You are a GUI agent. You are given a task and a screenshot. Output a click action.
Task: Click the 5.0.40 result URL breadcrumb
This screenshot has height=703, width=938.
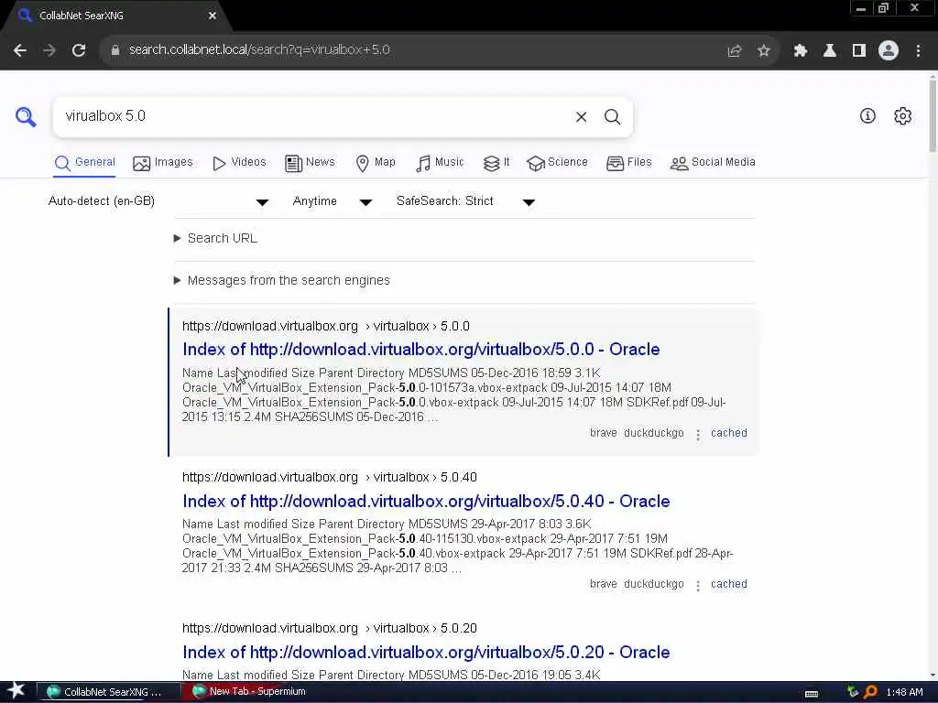coord(330,478)
